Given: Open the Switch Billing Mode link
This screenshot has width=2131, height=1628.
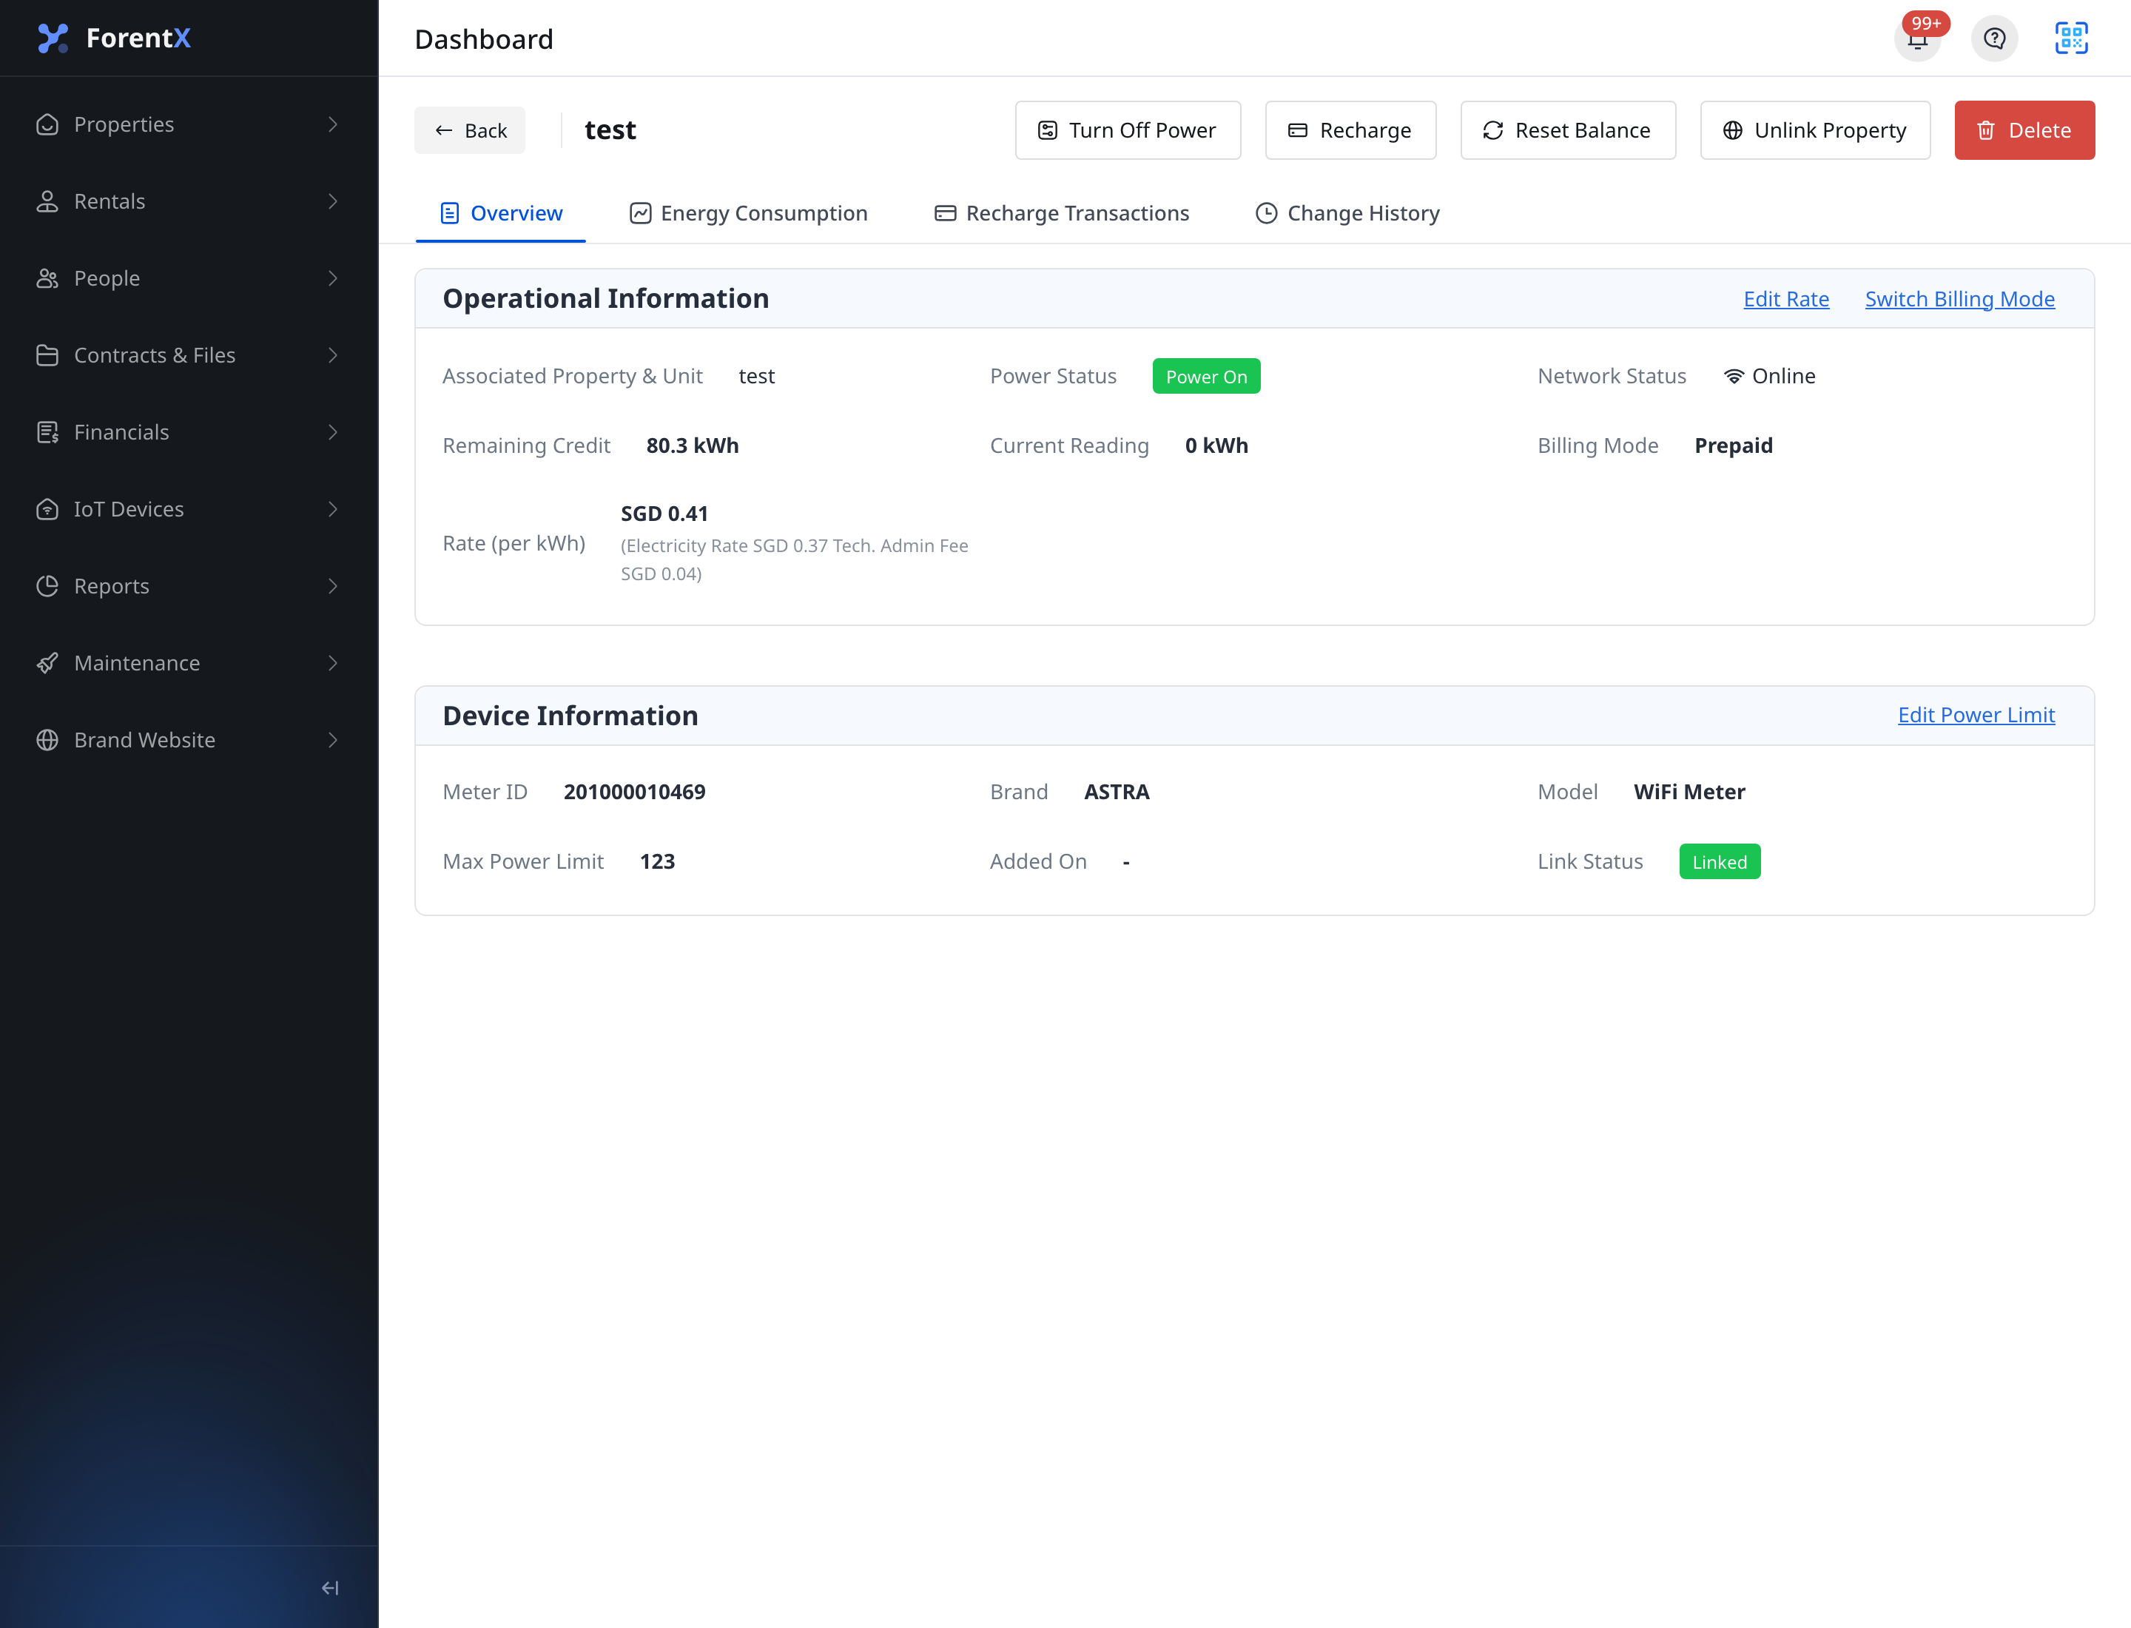Looking at the screenshot, I should (x=1959, y=298).
